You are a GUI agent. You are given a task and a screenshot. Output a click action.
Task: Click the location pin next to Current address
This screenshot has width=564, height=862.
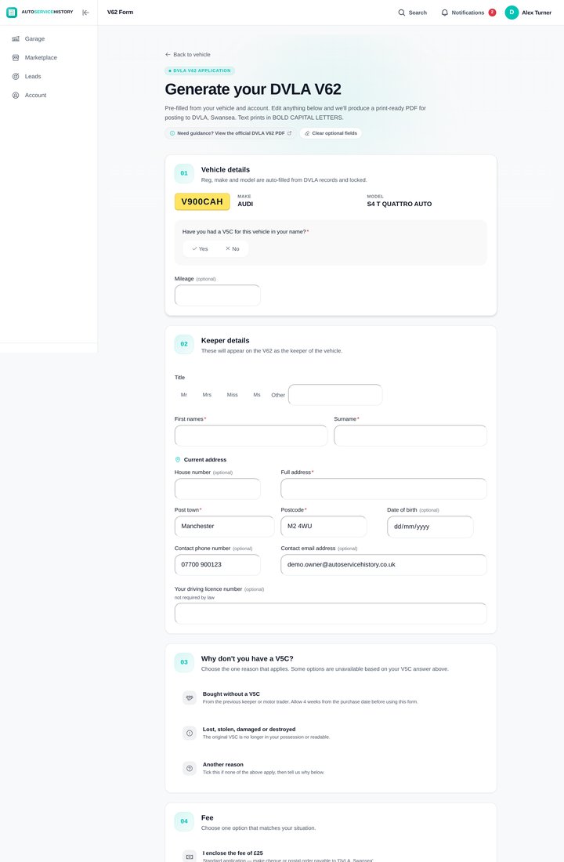point(178,459)
